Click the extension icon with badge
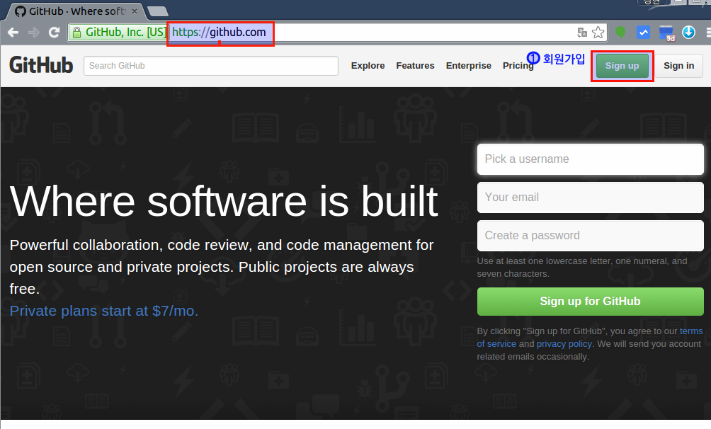Image resolution: width=711 pixels, height=429 pixels. click(x=666, y=33)
